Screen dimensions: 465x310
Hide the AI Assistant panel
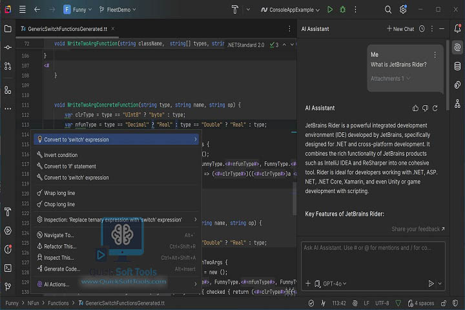pos(442,29)
